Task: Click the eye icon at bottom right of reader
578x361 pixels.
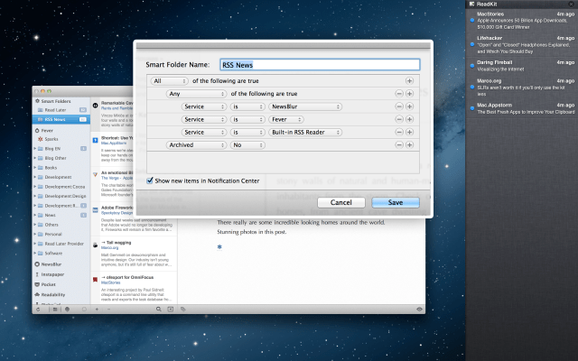Action: click(x=420, y=309)
